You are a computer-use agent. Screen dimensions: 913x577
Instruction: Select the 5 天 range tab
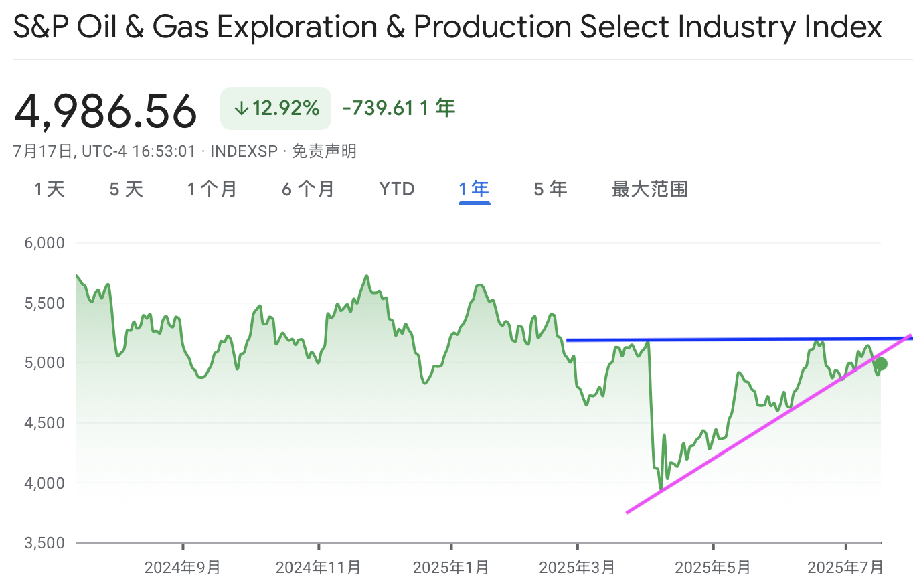point(127,189)
